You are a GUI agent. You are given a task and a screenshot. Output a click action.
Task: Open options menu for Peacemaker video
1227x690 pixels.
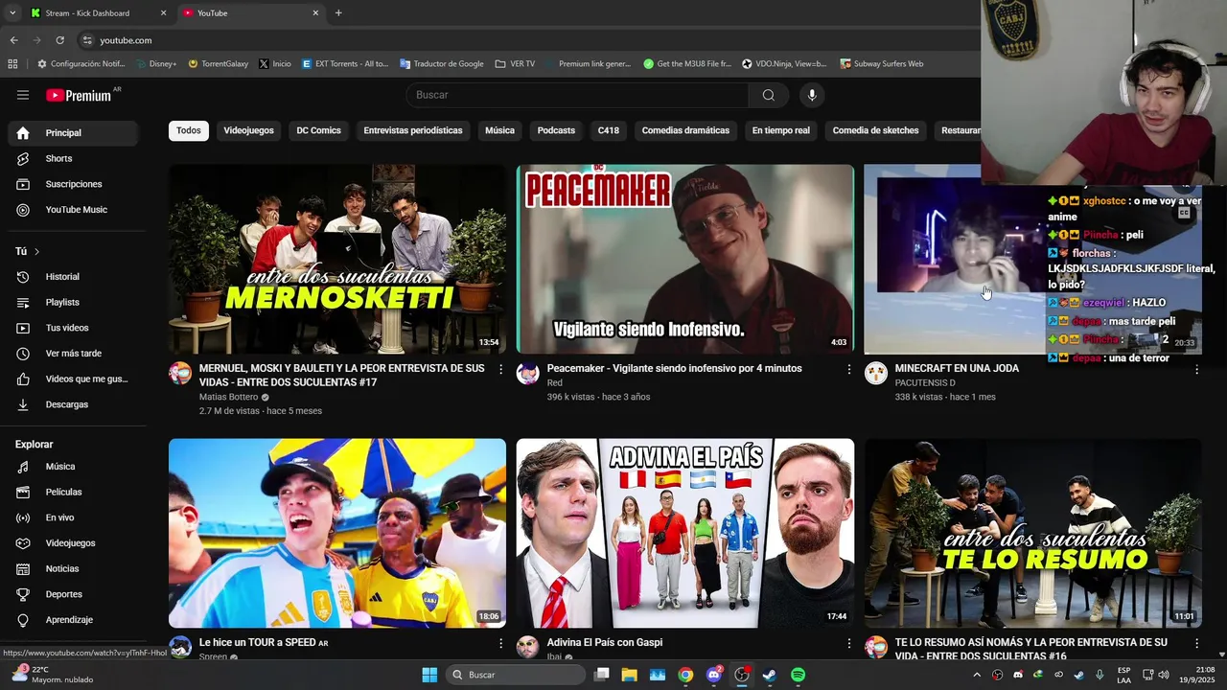click(848, 369)
